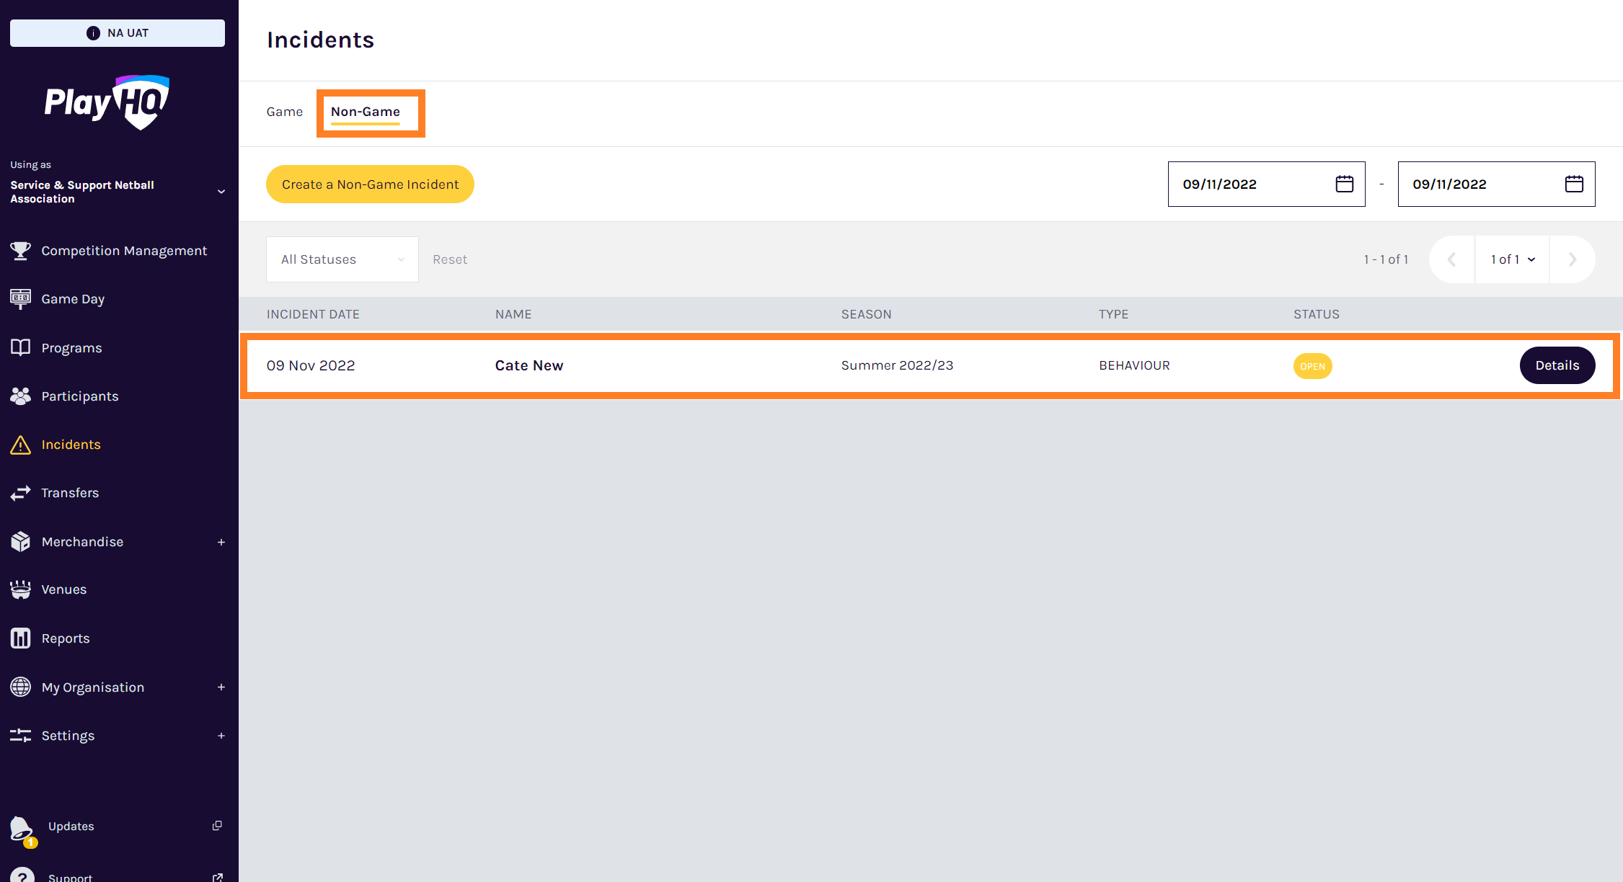Click the OPEN status badge

point(1312,366)
